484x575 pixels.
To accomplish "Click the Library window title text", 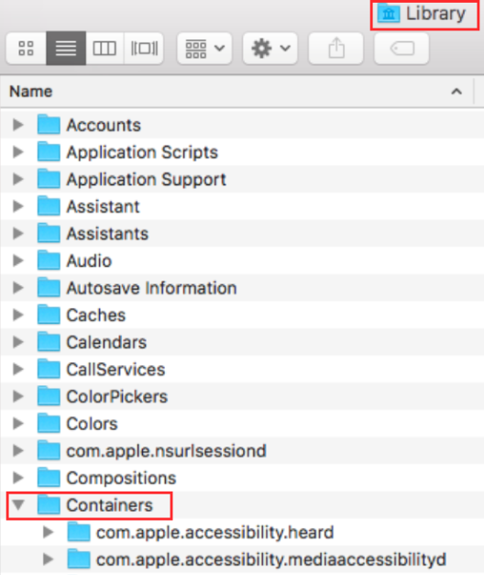I will coord(435,14).
